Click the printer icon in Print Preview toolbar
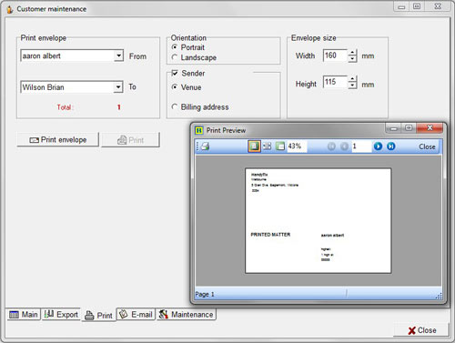The width and height of the screenshot is (455, 343). 206,146
